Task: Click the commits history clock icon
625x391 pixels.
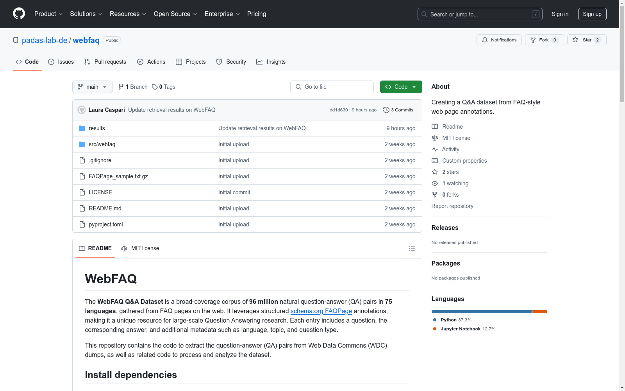Action: pos(386,110)
